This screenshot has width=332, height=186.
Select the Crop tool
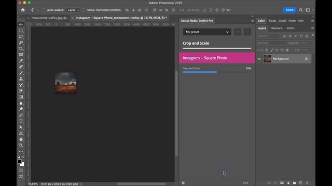21,49
